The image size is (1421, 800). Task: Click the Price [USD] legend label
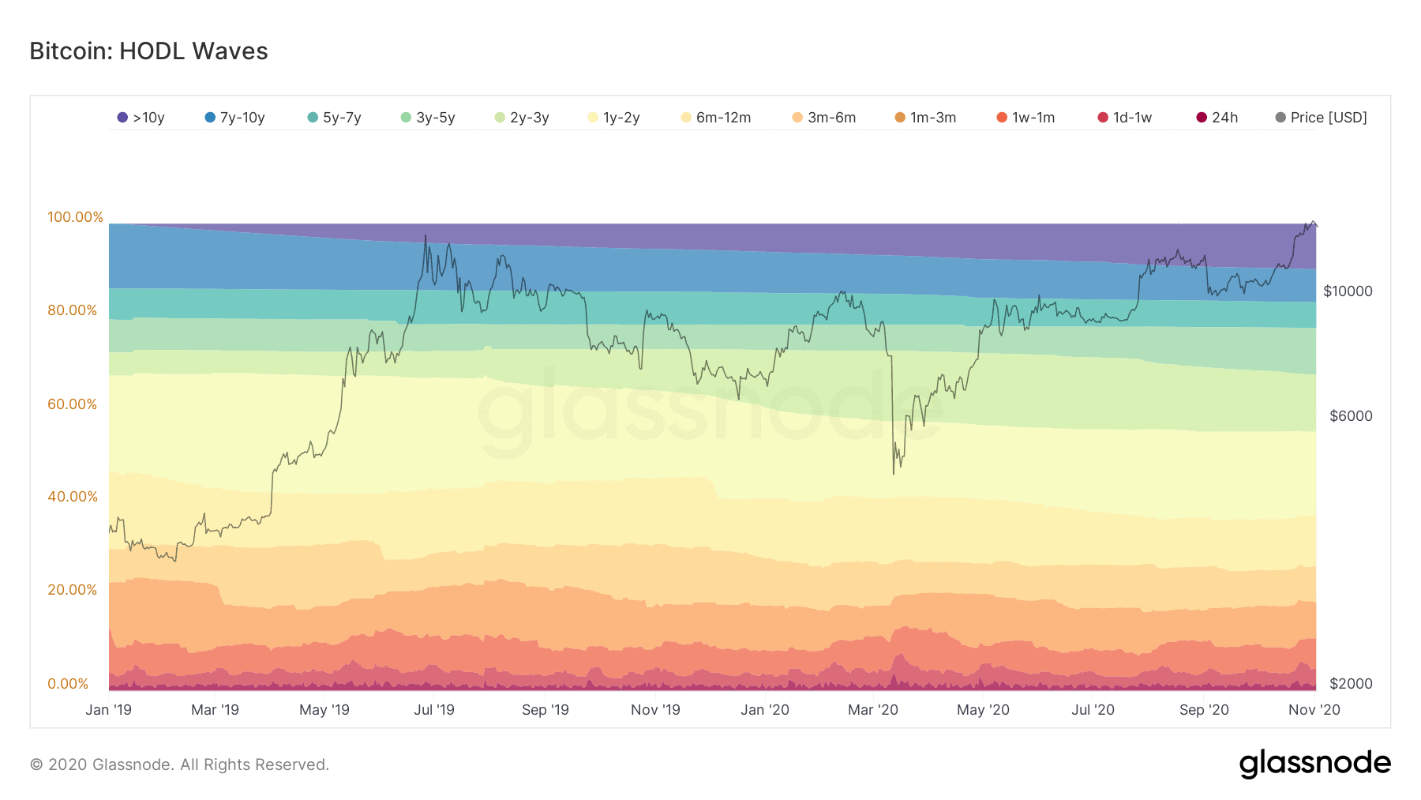(x=1329, y=118)
